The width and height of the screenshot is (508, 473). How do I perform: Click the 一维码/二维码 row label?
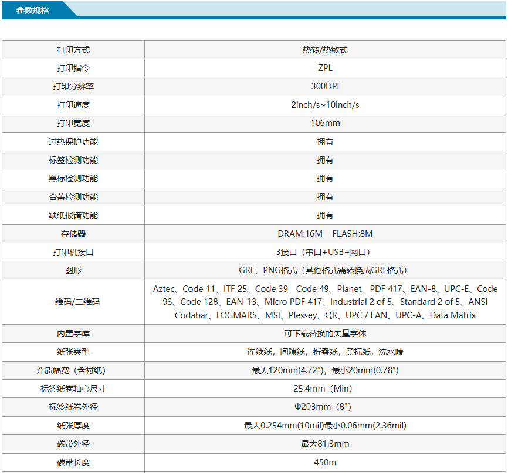coord(73,302)
